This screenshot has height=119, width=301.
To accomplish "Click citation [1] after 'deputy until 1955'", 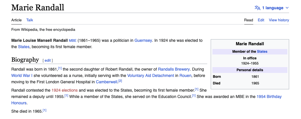I will click(66, 95).
